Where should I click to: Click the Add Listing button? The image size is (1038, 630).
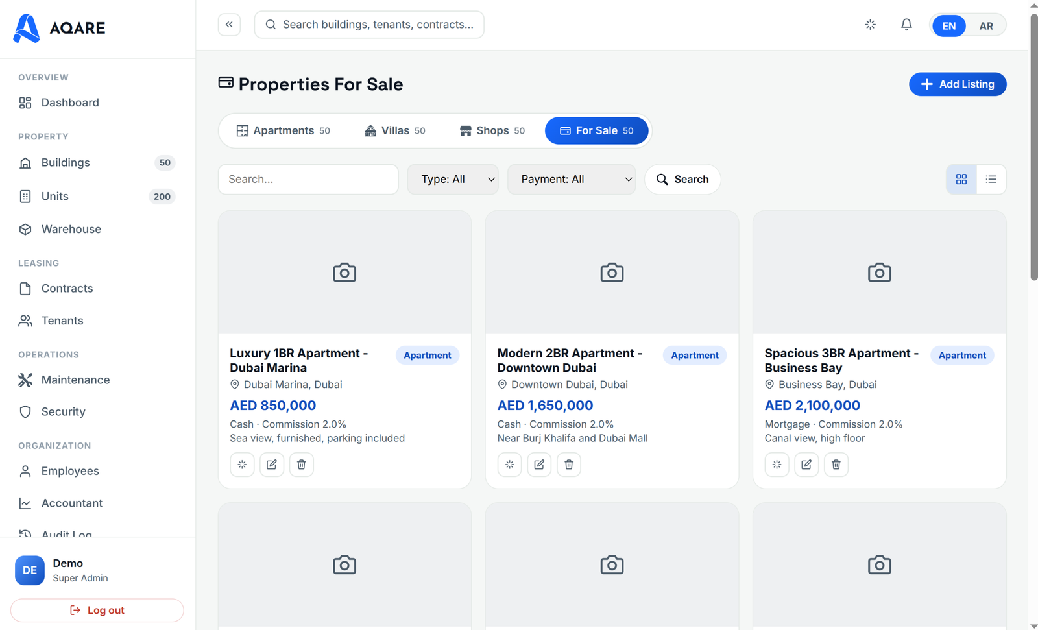pyautogui.click(x=958, y=84)
